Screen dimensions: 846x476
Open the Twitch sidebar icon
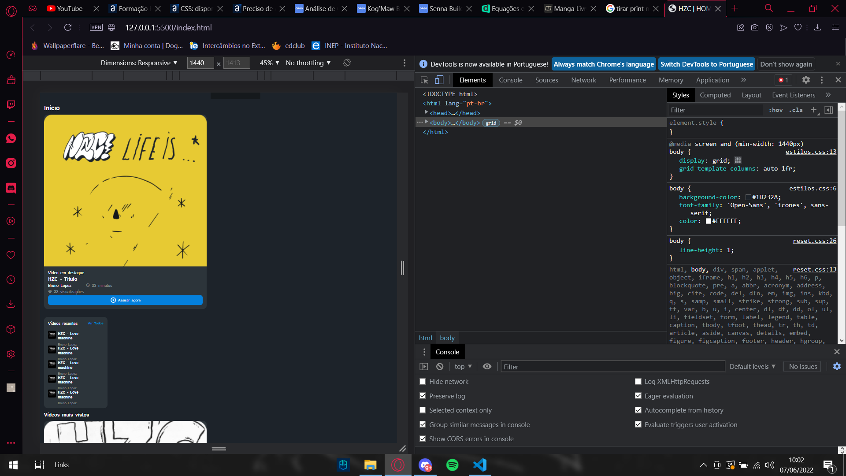tap(11, 104)
